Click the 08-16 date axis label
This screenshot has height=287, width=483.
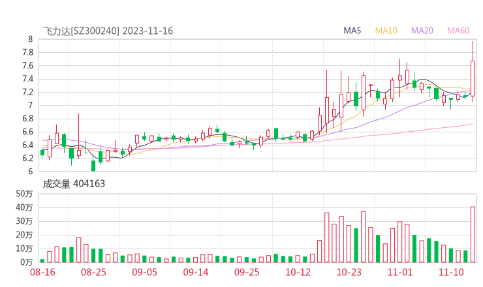click(42, 272)
